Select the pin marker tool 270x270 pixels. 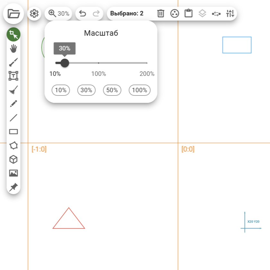[14, 187]
